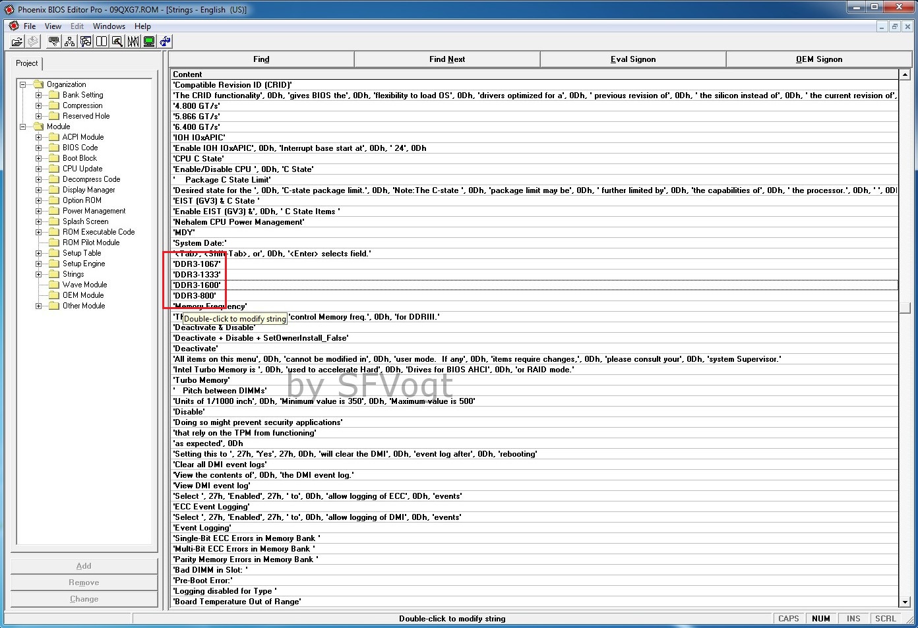Click the Open ROM file toolbar icon
918x628 pixels.
(17, 42)
